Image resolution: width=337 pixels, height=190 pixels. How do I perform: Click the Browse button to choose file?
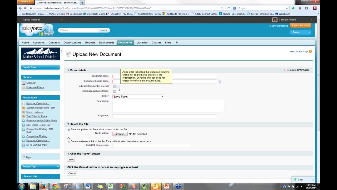(120, 134)
